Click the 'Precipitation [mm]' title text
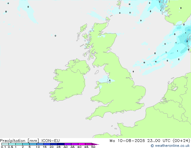 [20, 141]
